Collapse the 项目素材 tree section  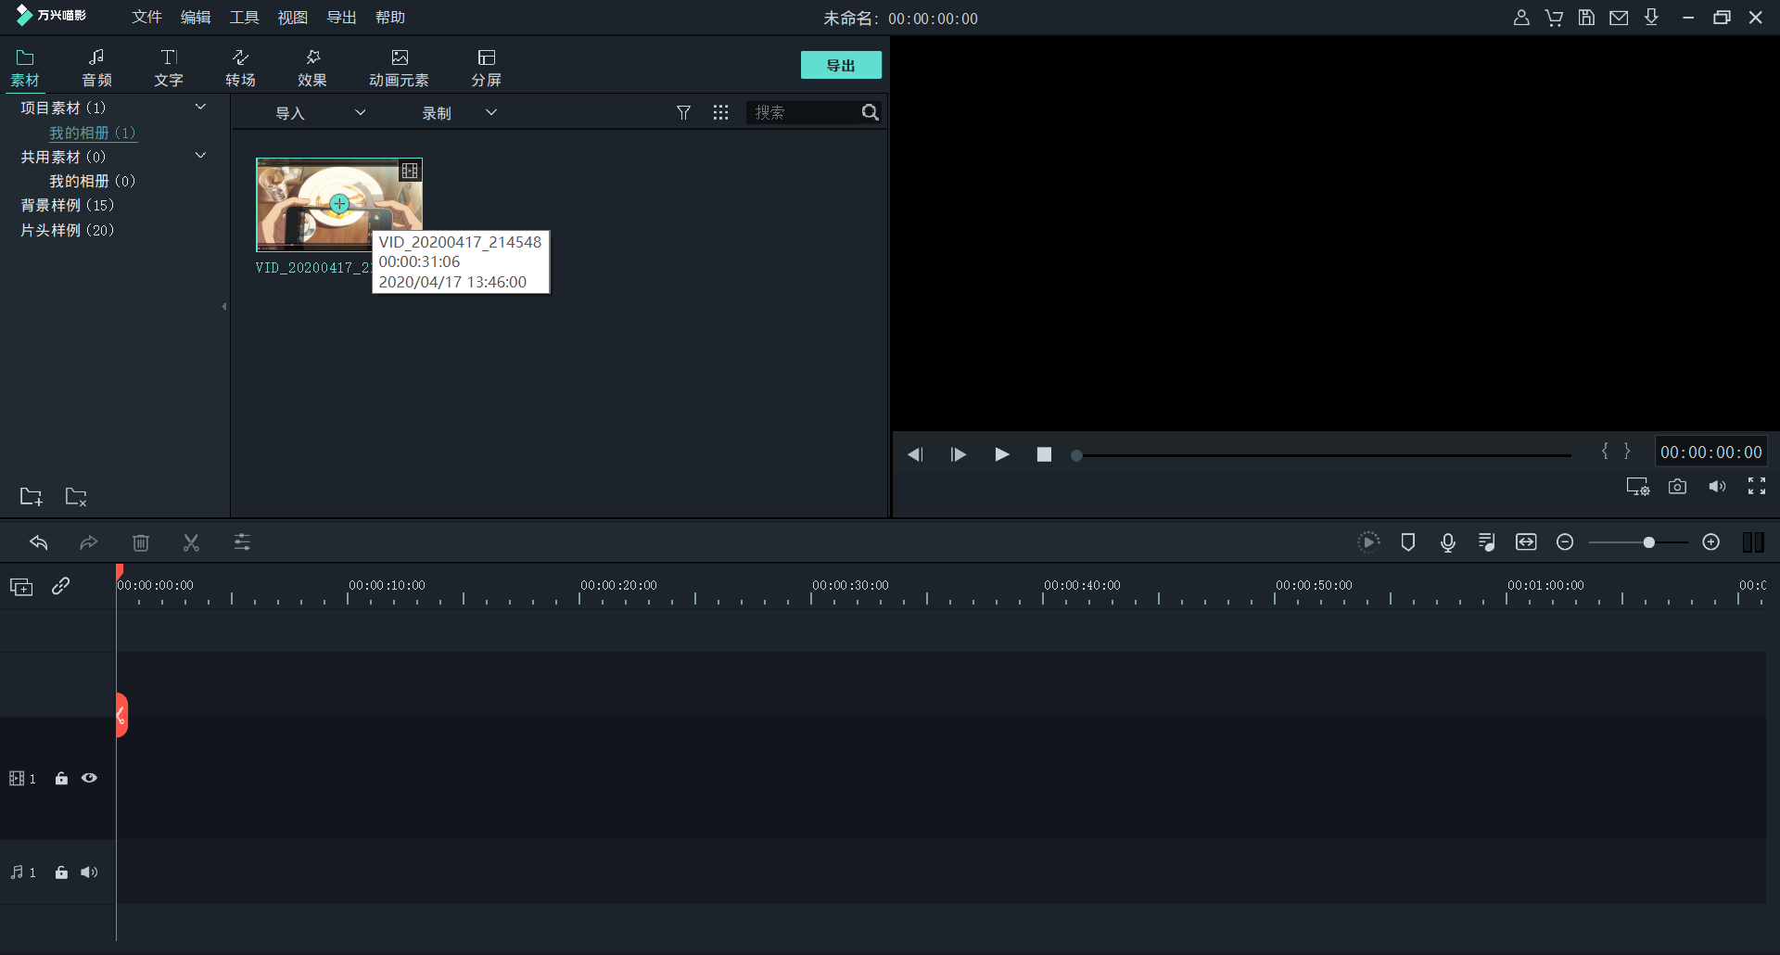click(x=200, y=108)
